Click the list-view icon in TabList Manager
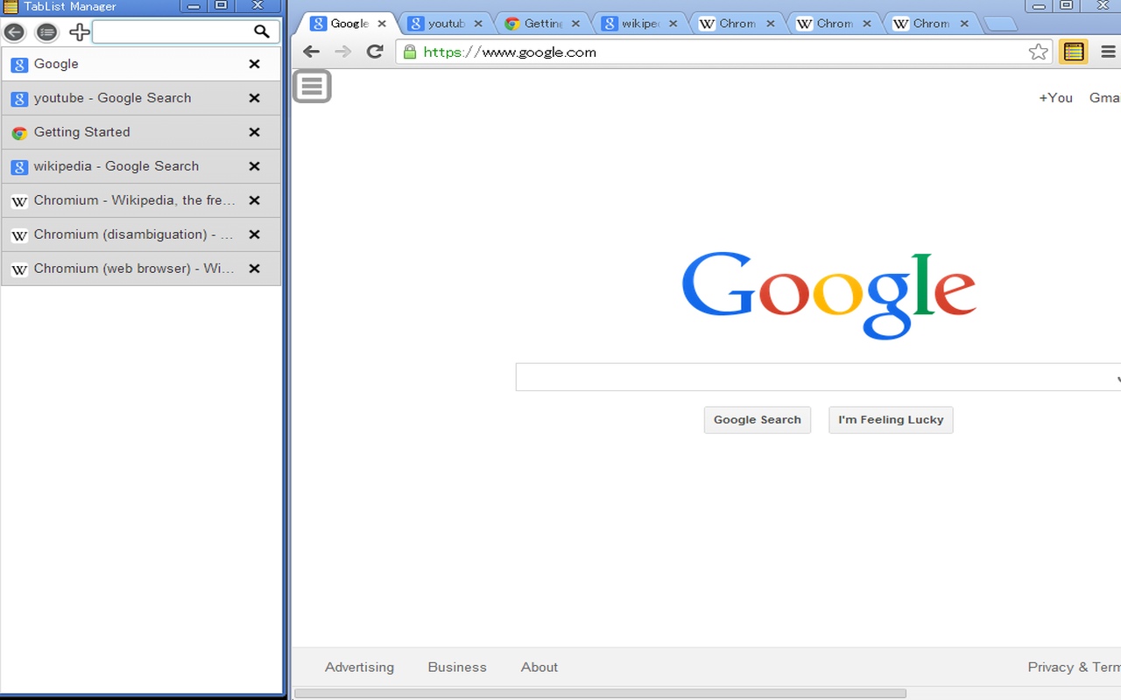The width and height of the screenshot is (1121, 700). click(x=46, y=32)
